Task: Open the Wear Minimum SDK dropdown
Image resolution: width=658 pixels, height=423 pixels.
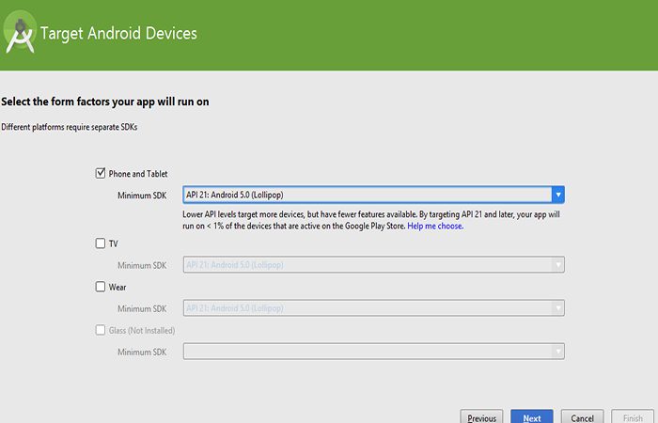Action: click(373, 308)
